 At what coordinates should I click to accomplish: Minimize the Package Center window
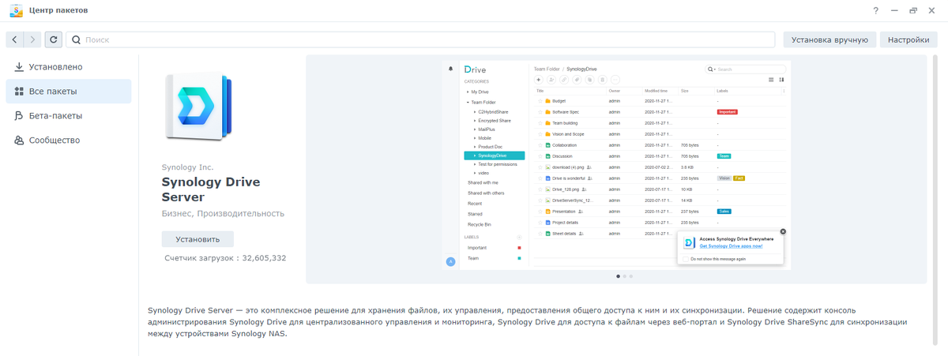click(894, 10)
